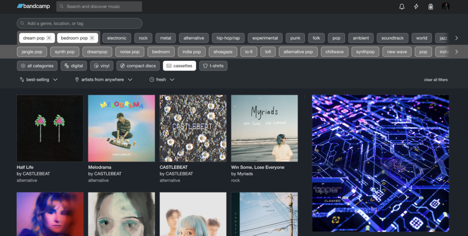Focus the genre, location, or tag field
The width and height of the screenshot is (468, 236).
[80, 23]
